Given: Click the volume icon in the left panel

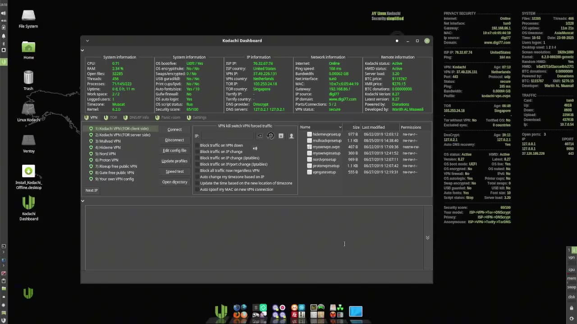Looking at the screenshot, I should click(4, 13).
